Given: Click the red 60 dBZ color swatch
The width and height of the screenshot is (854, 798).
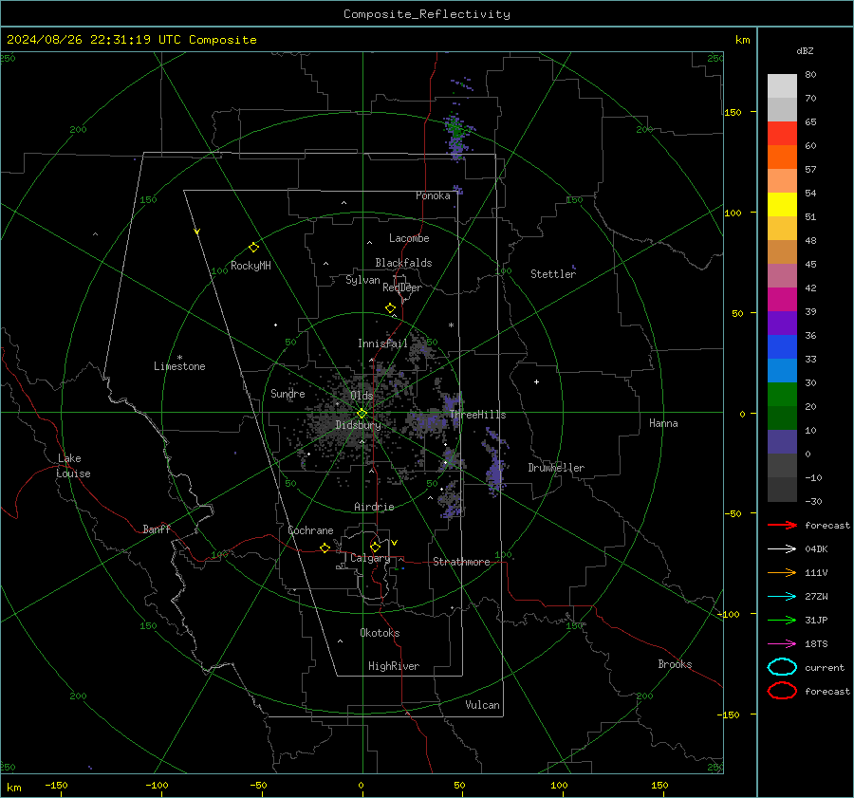Looking at the screenshot, I should pos(782,134).
